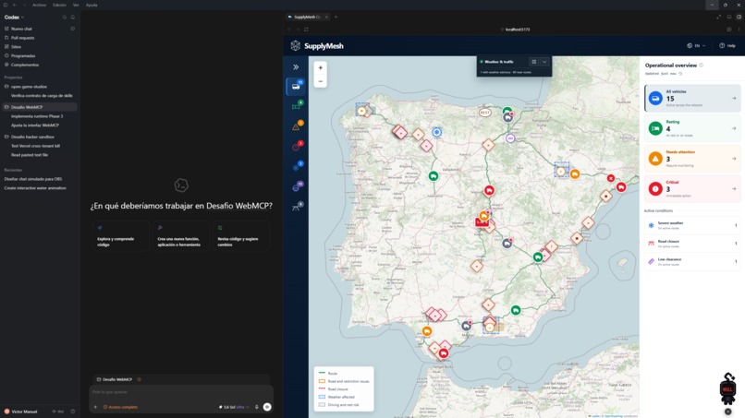Select the green truck marker near Salamanca
This screenshot has width=745, height=418.
click(434, 176)
